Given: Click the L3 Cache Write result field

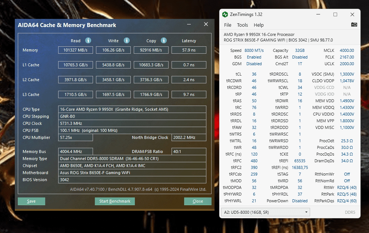Looking at the screenshot, I should click(x=113, y=94).
